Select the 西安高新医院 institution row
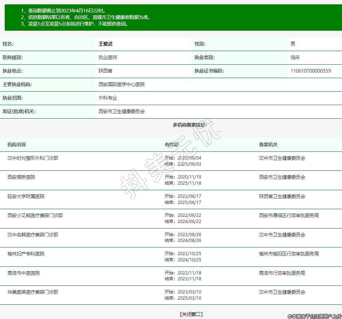The image size is (342, 319). point(21,177)
